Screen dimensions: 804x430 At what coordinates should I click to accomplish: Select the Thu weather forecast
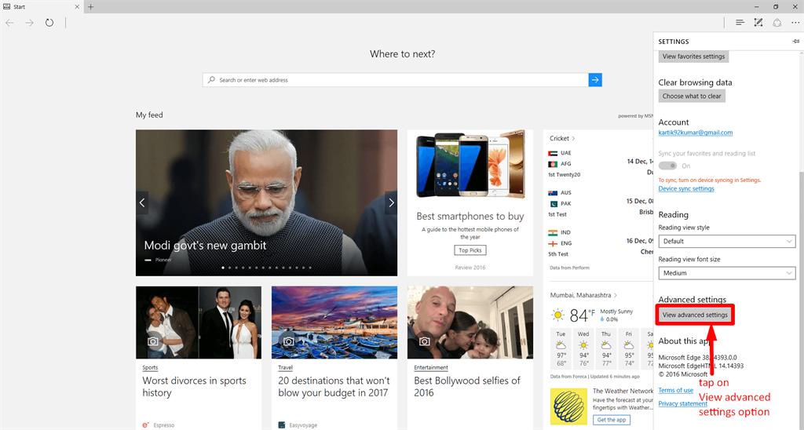point(606,348)
